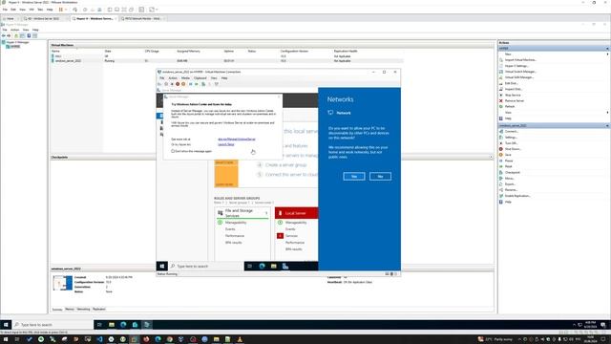
Task: Click Turn Off in the VM actions list
Action: coord(511,143)
